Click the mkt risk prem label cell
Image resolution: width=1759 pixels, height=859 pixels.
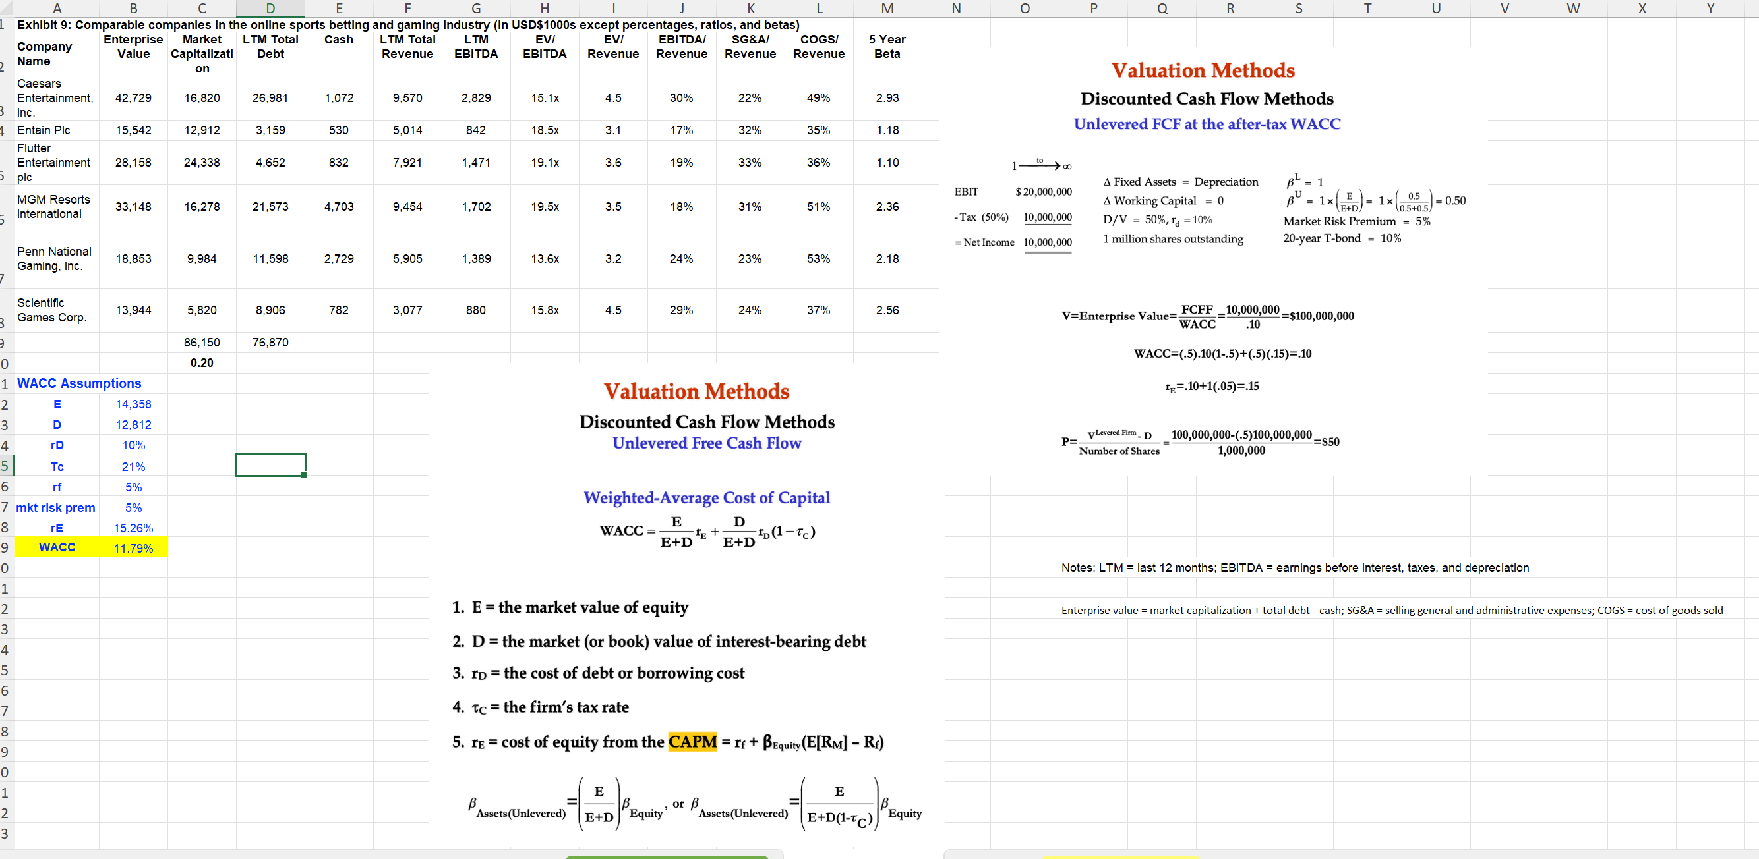pos(57,508)
